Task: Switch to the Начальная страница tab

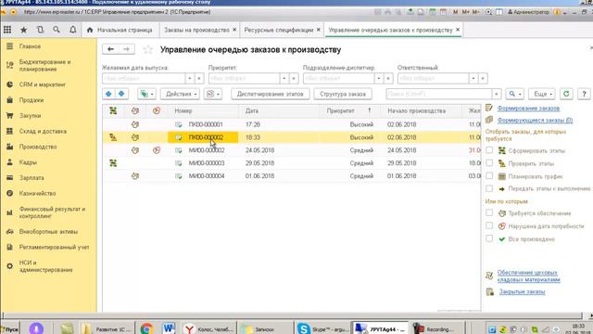Action: point(120,30)
